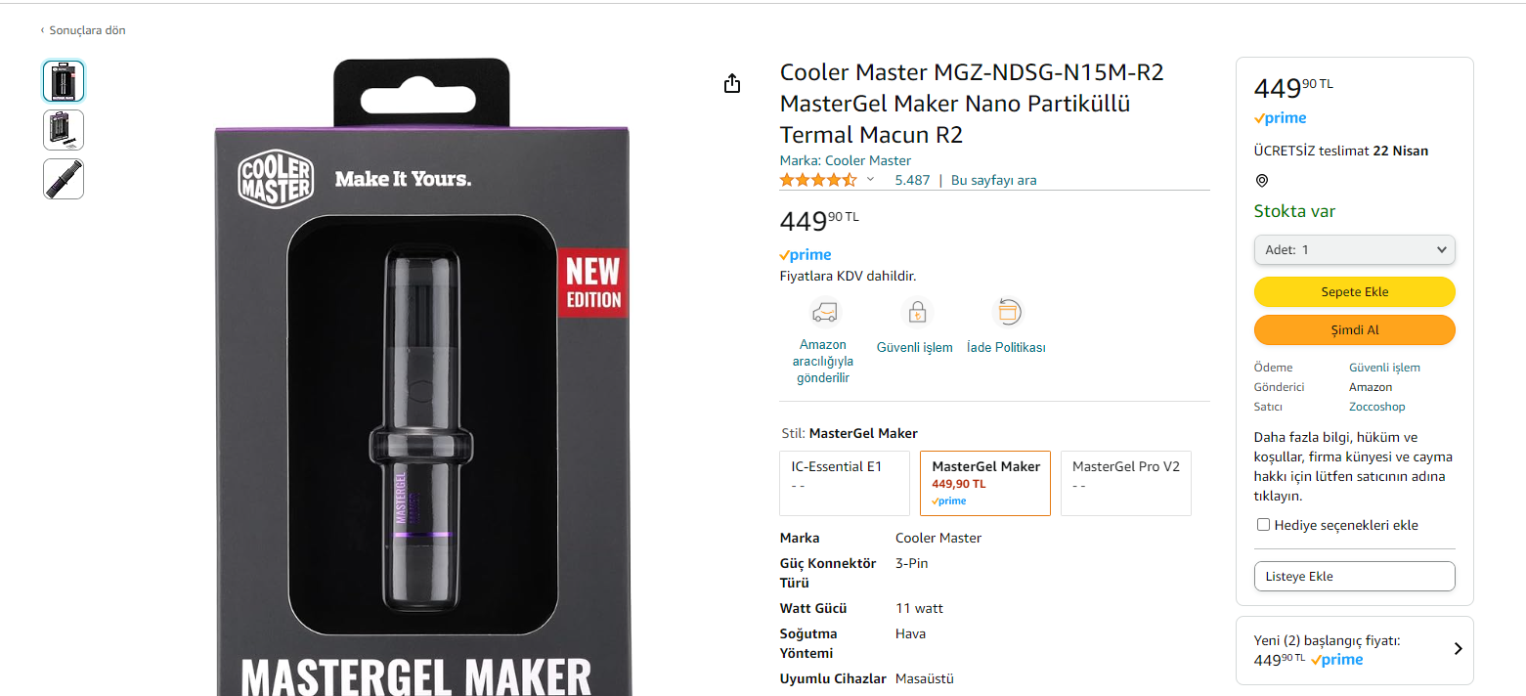Viewport: 1526px width, 696px height.
Task: Click the İade Politikası return icon
Action: (x=1007, y=313)
